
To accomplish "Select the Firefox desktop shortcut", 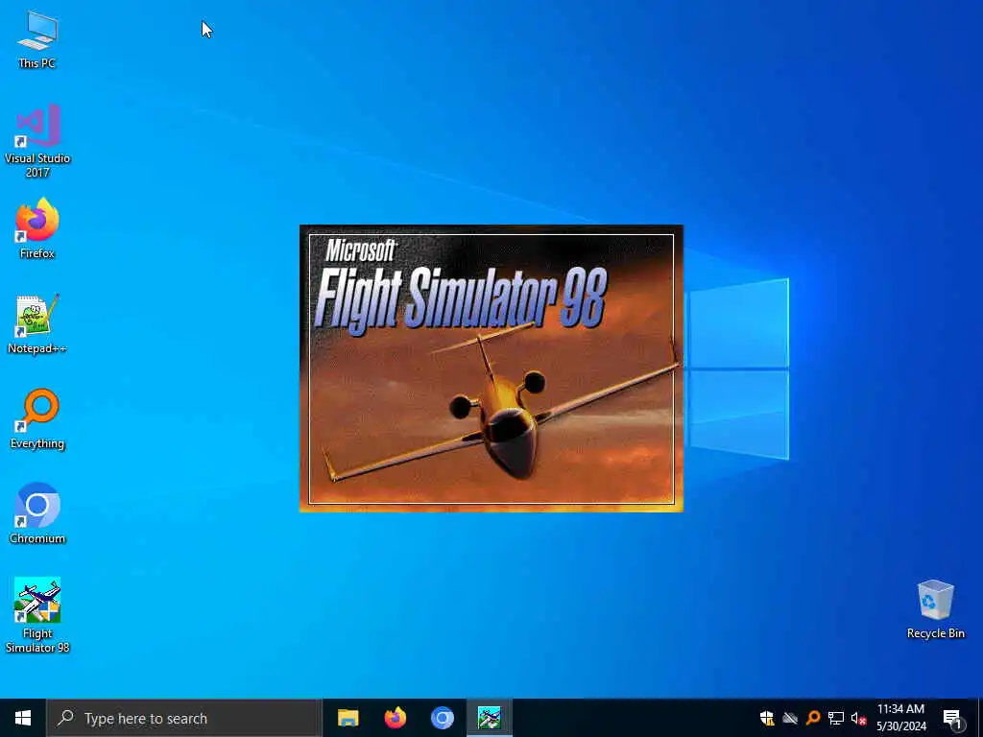I will click(x=37, y=228).
